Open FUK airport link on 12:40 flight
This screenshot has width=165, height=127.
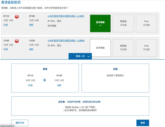[x=6, y=49]
